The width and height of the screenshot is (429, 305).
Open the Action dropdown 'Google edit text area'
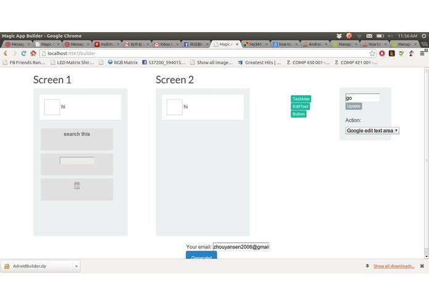click(372, 131)
